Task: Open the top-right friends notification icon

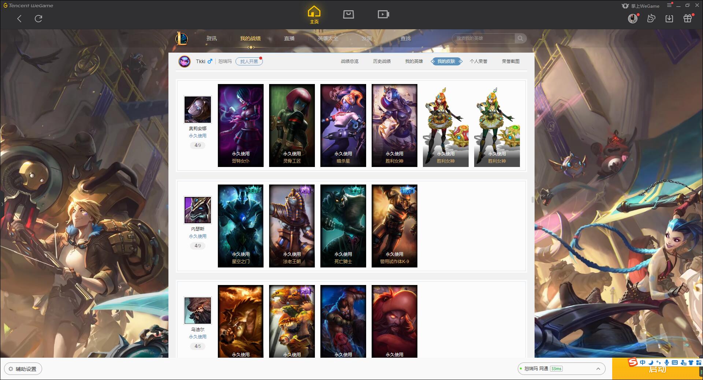Action: coord(651,18)
